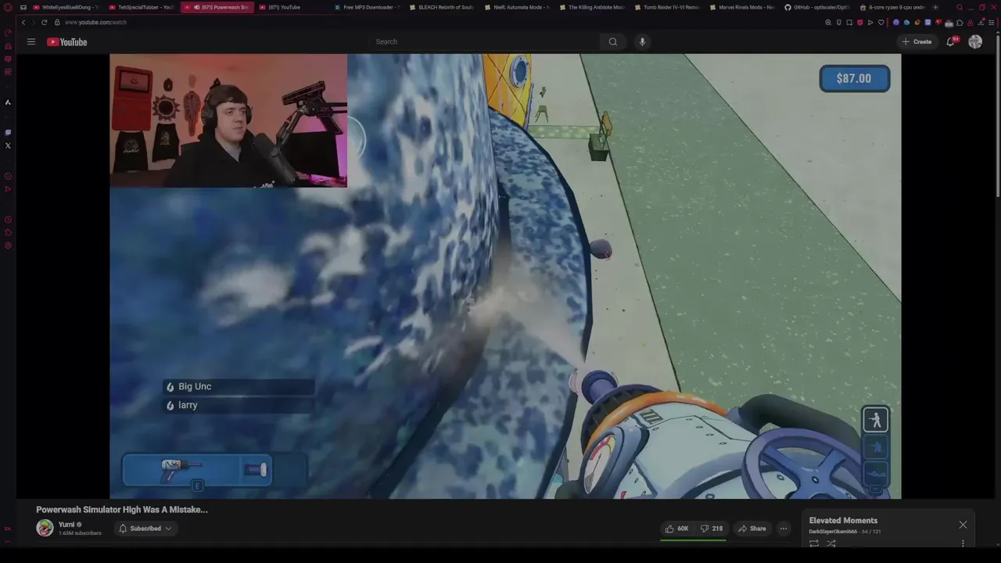Viewport: 1001px width, 563px height.
Task: Click the snapshot camera icon in address bar
Action: click(x=849, y=23)
